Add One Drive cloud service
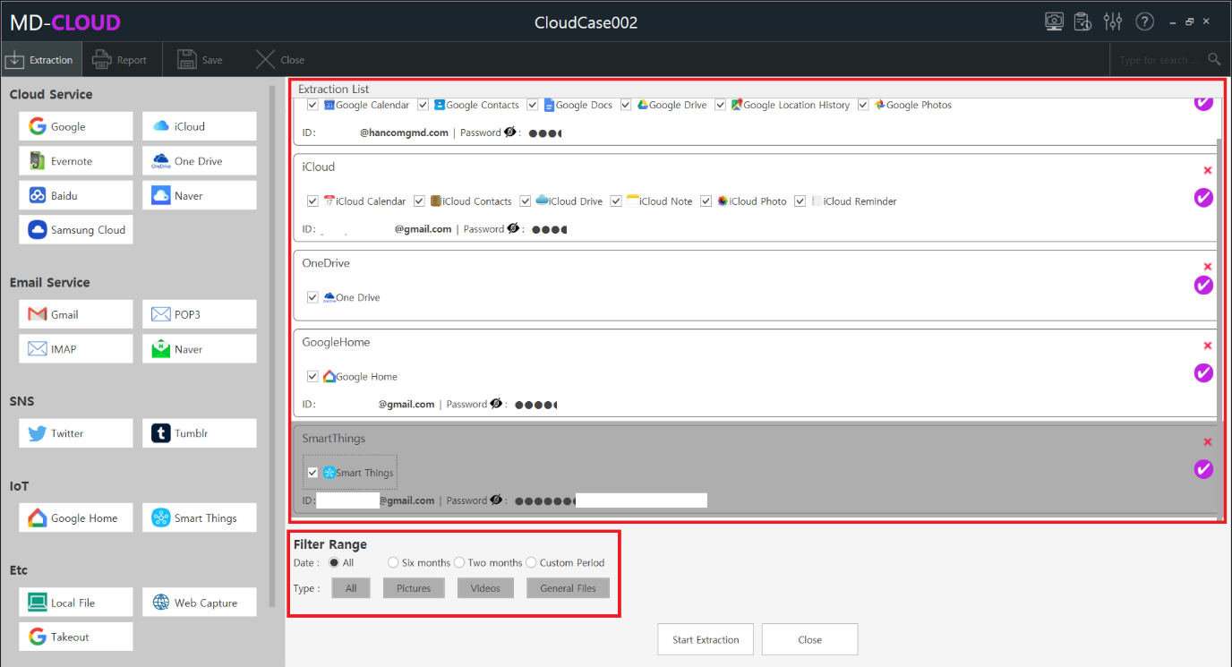 (x=199, y=161)
